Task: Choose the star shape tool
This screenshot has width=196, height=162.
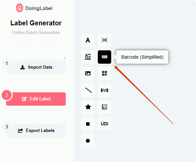Action: pyautogui.click(x=88, y=107)
